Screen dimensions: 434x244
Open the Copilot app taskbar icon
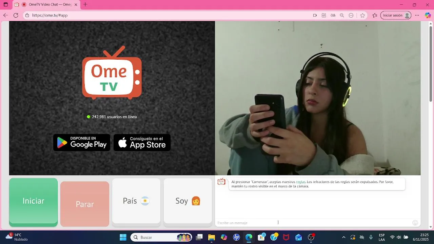click(x=224, y=237)
